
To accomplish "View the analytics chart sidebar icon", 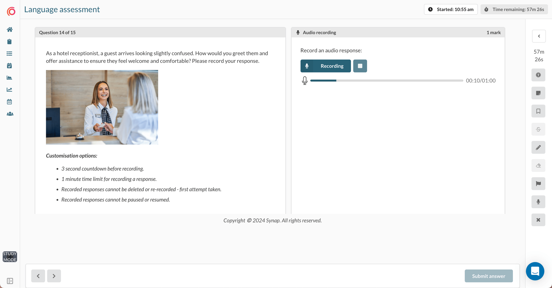I will pyautogui.click(x=10, y=78).
